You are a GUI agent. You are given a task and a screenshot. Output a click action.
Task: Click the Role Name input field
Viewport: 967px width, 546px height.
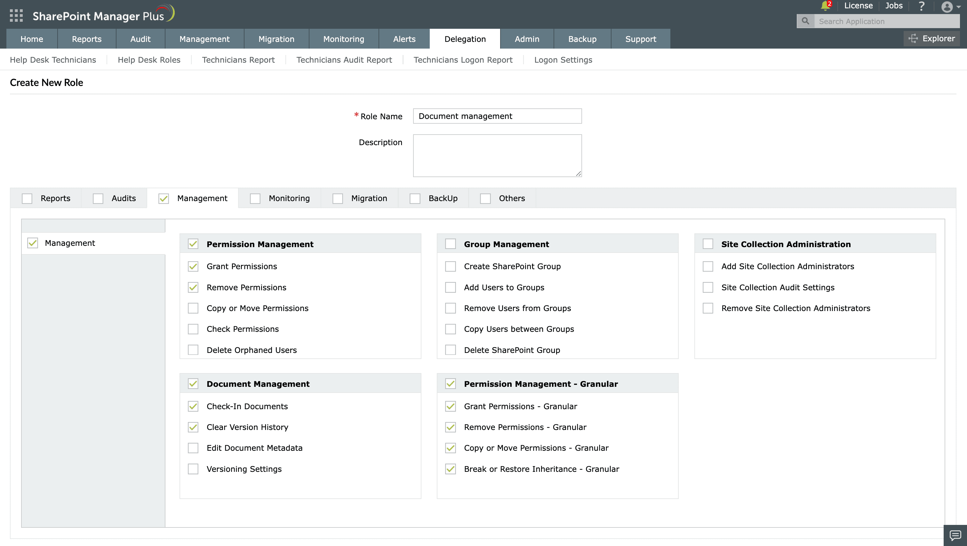[x=497, y=116]
